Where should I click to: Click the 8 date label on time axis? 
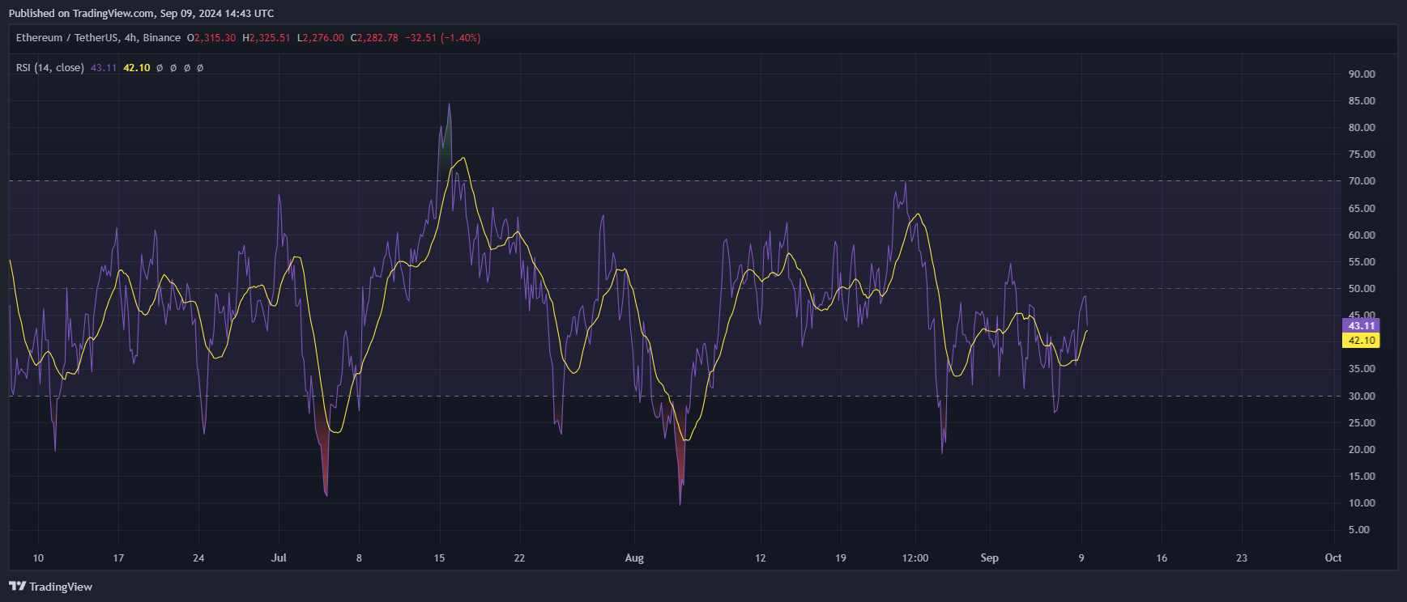pos(359,558)
